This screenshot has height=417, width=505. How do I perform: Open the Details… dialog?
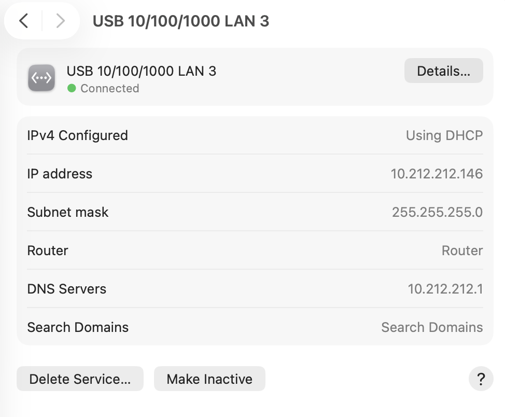pyautogui.click(x=443, y=71)
